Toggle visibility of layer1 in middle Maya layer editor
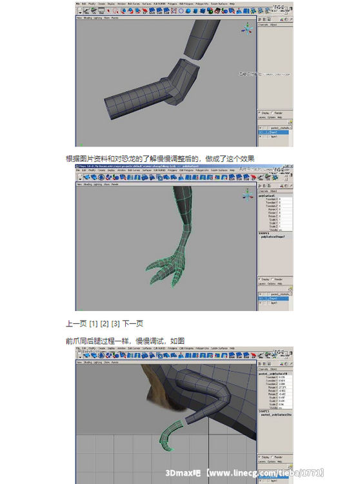The image size is (347, 484). (x=261, y=303)
